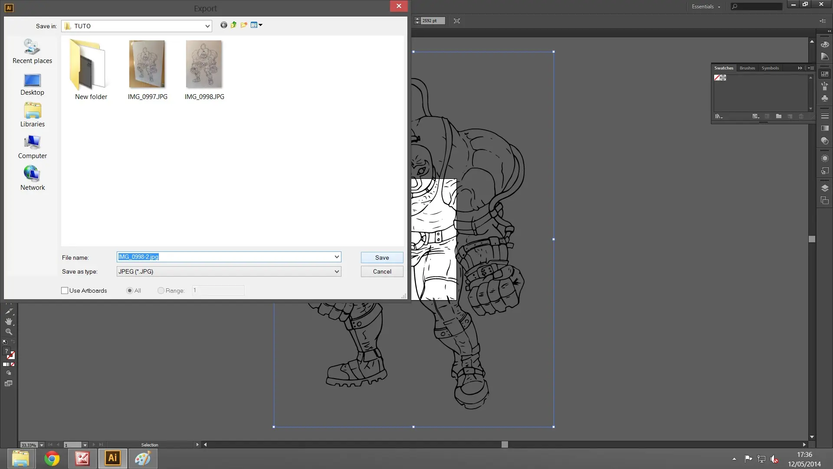
Task: Select the Hand tool
Action: point(9,321)
